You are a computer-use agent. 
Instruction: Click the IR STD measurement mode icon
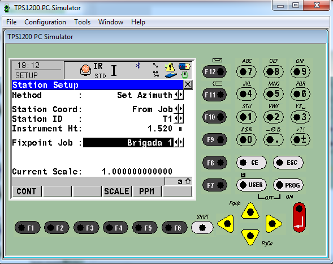click(100, 70)
